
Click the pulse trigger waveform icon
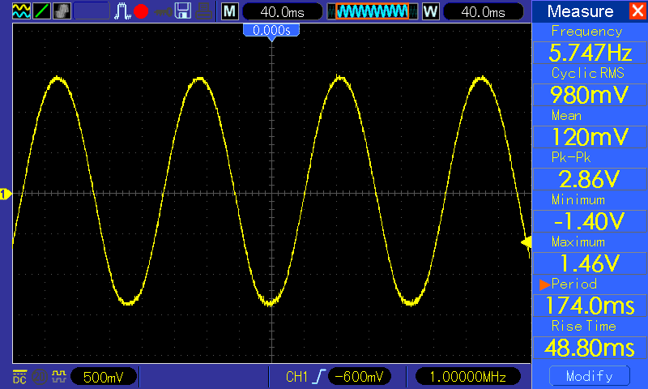tap(122, 11)
